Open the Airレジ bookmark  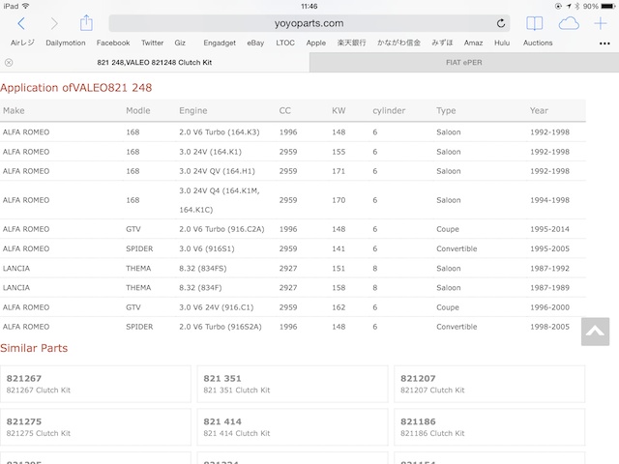click(22, 43)
